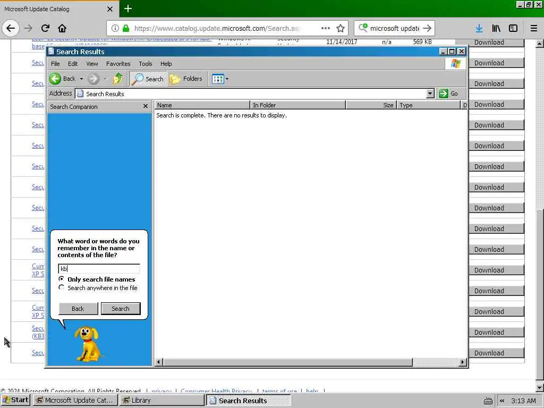Open the Favorites menu
This screenshot has height=408, width=544.
pos(118,64)
